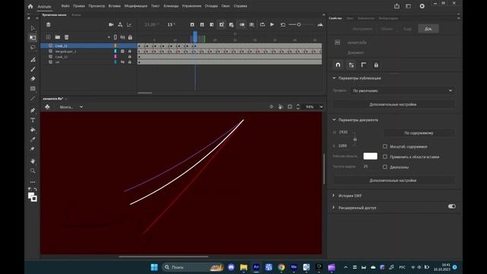Select the Pen tool
The width and height of the screenshot is (487, 274).
click(x=33, y=110)
